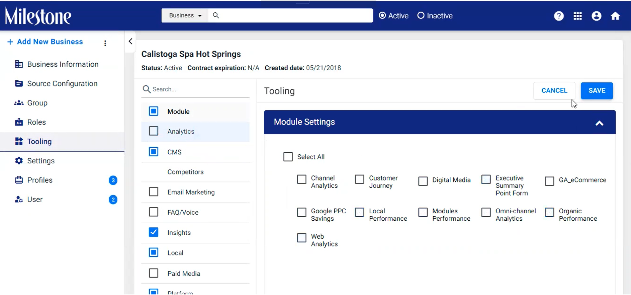Enable the Omni-channel Analytics checkbox

click(x=486, y=212)
